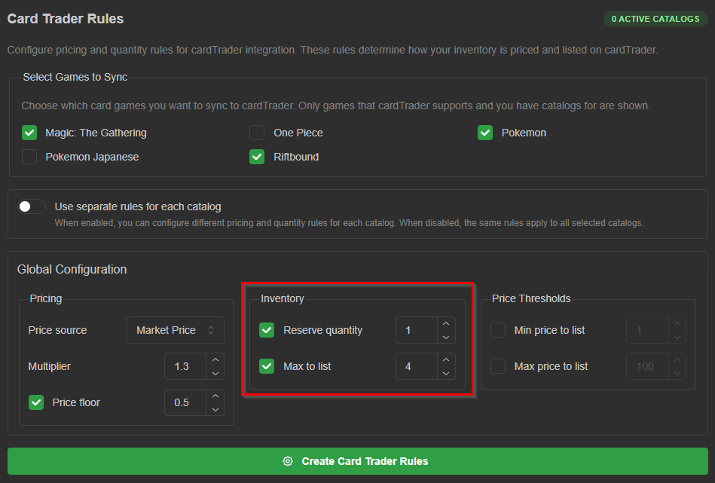The width and height of the screenshot is (715, 483).
Task: Increase Price floor using up arrow
Action: 215,396
